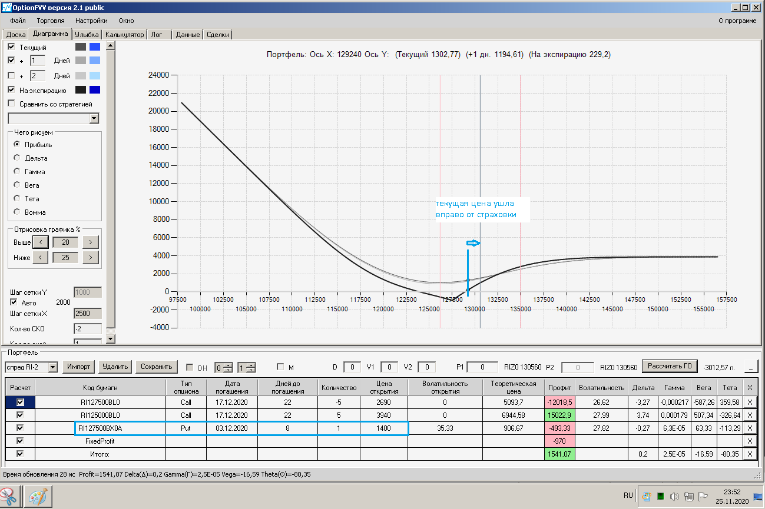Viewport: 765px width, 509px height.
Task: Toggle Сравнить со стратегией checkbox
Action: click(11, 104)
